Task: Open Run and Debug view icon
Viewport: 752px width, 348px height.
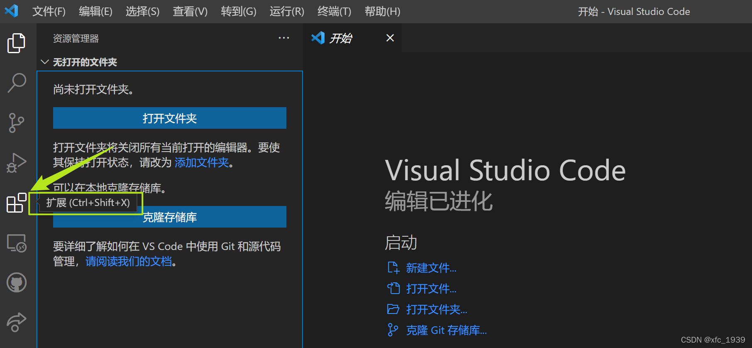Action: coord(17,163)
